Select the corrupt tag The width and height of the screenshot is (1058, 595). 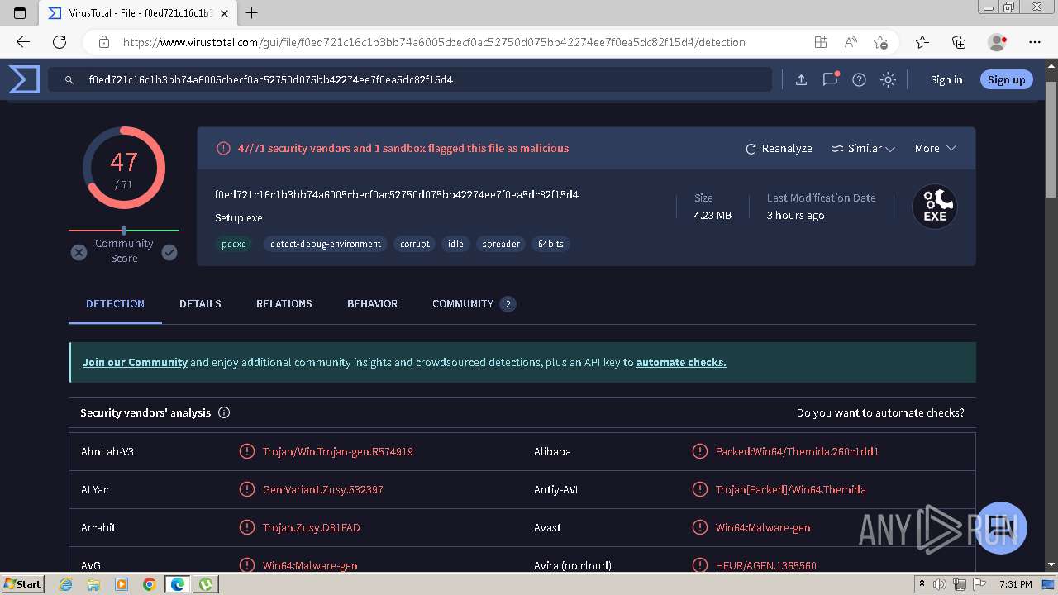[415, 245]
